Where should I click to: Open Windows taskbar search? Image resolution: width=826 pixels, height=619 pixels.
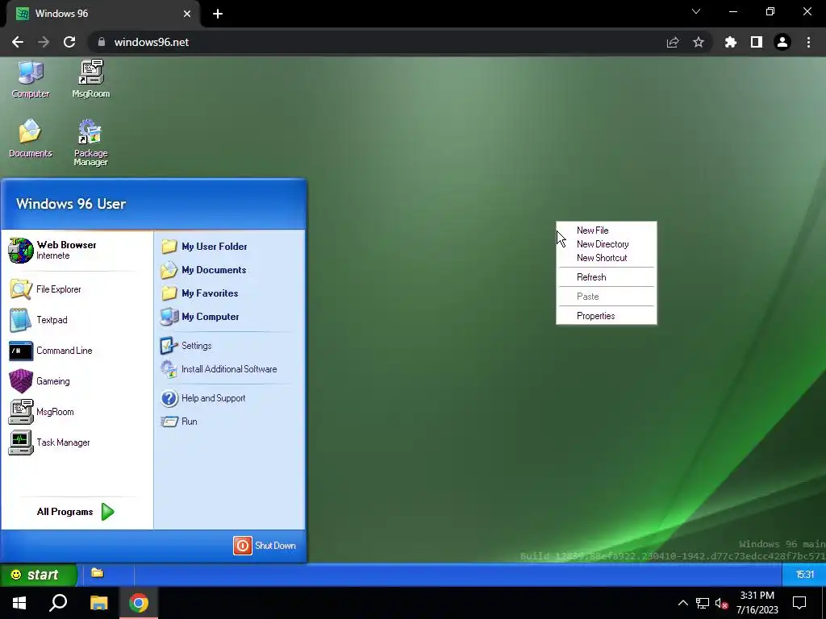point(58,603)
